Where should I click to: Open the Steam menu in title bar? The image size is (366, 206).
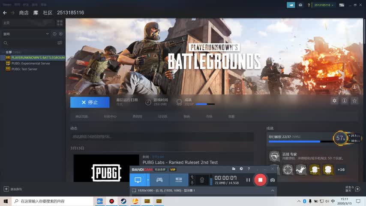[7, 4]
